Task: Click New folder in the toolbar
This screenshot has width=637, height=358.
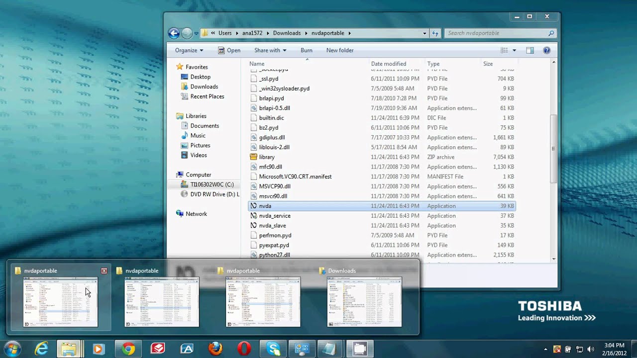Action: click(340, 50)
